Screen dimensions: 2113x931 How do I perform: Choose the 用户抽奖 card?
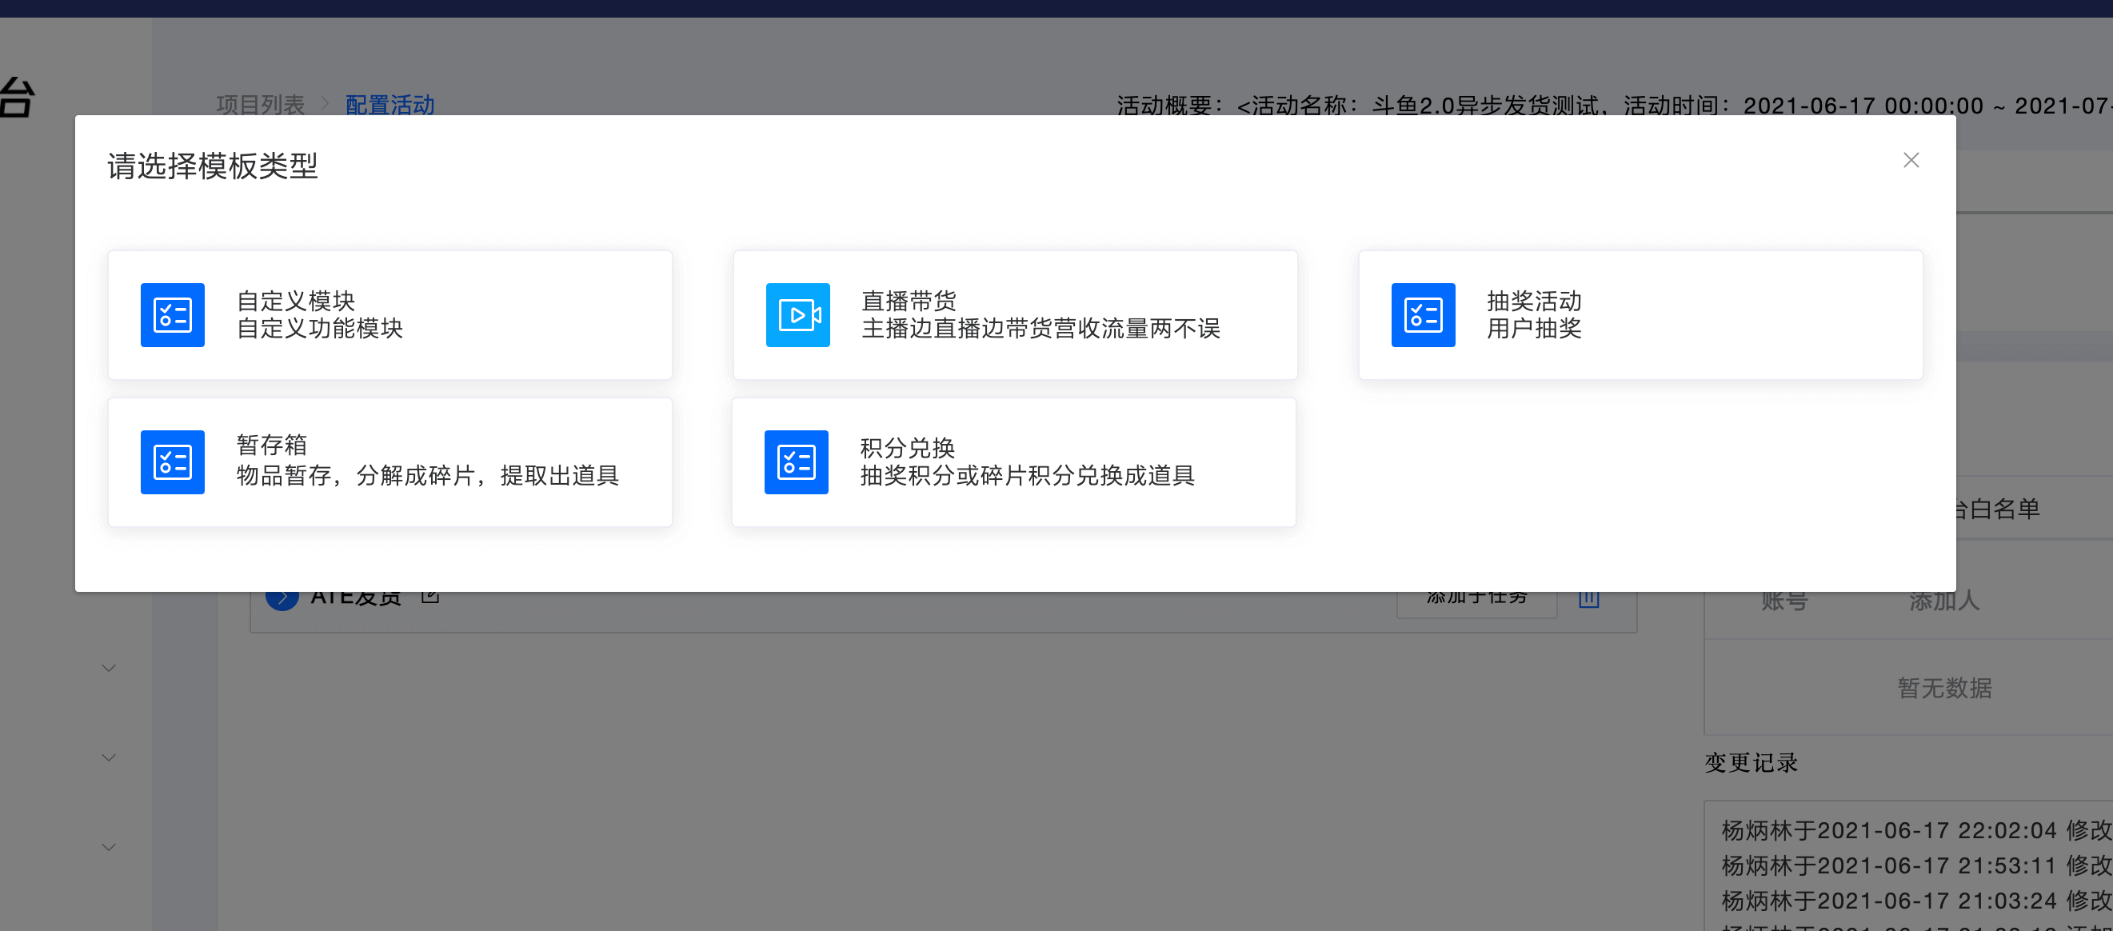tap(1640, 315)
